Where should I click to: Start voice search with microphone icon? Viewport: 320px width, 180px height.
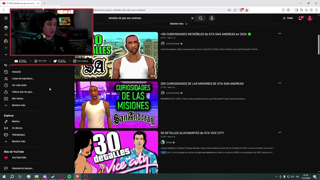point(212,18)
